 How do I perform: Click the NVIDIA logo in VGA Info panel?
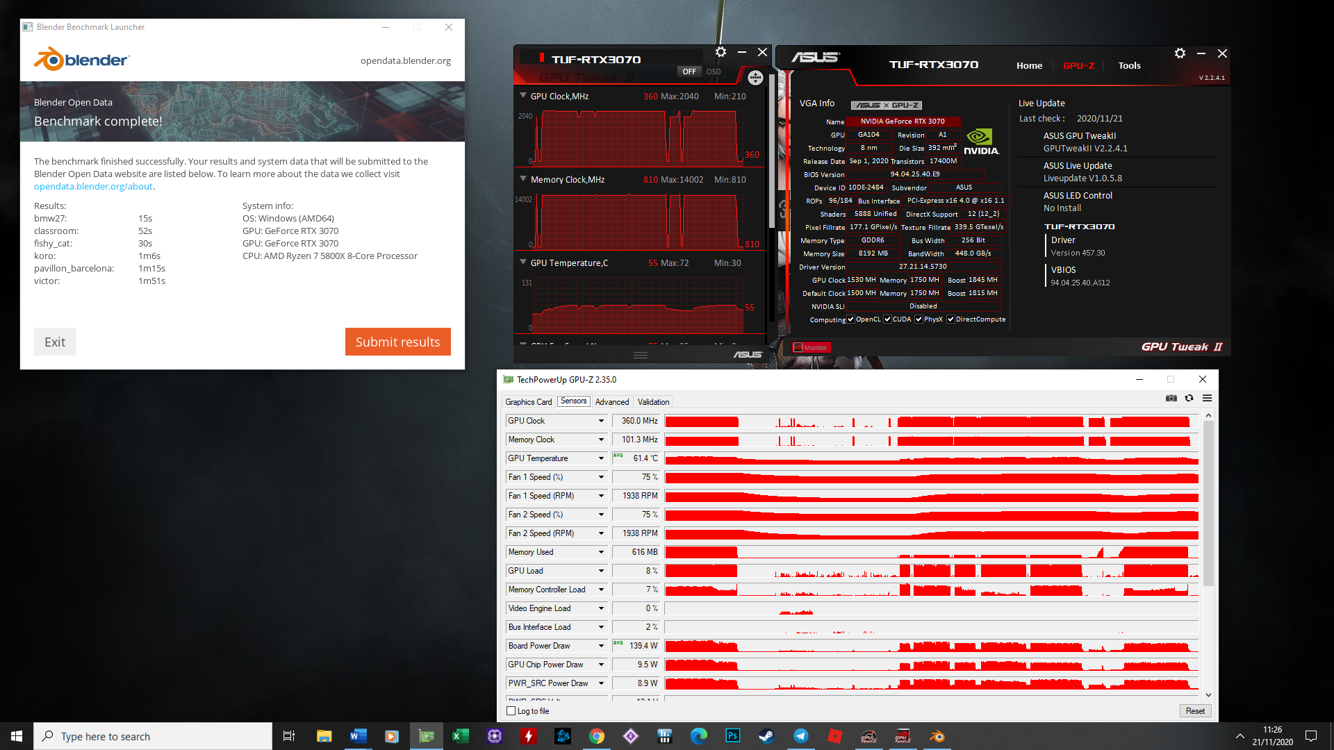[x=981, y=141]
